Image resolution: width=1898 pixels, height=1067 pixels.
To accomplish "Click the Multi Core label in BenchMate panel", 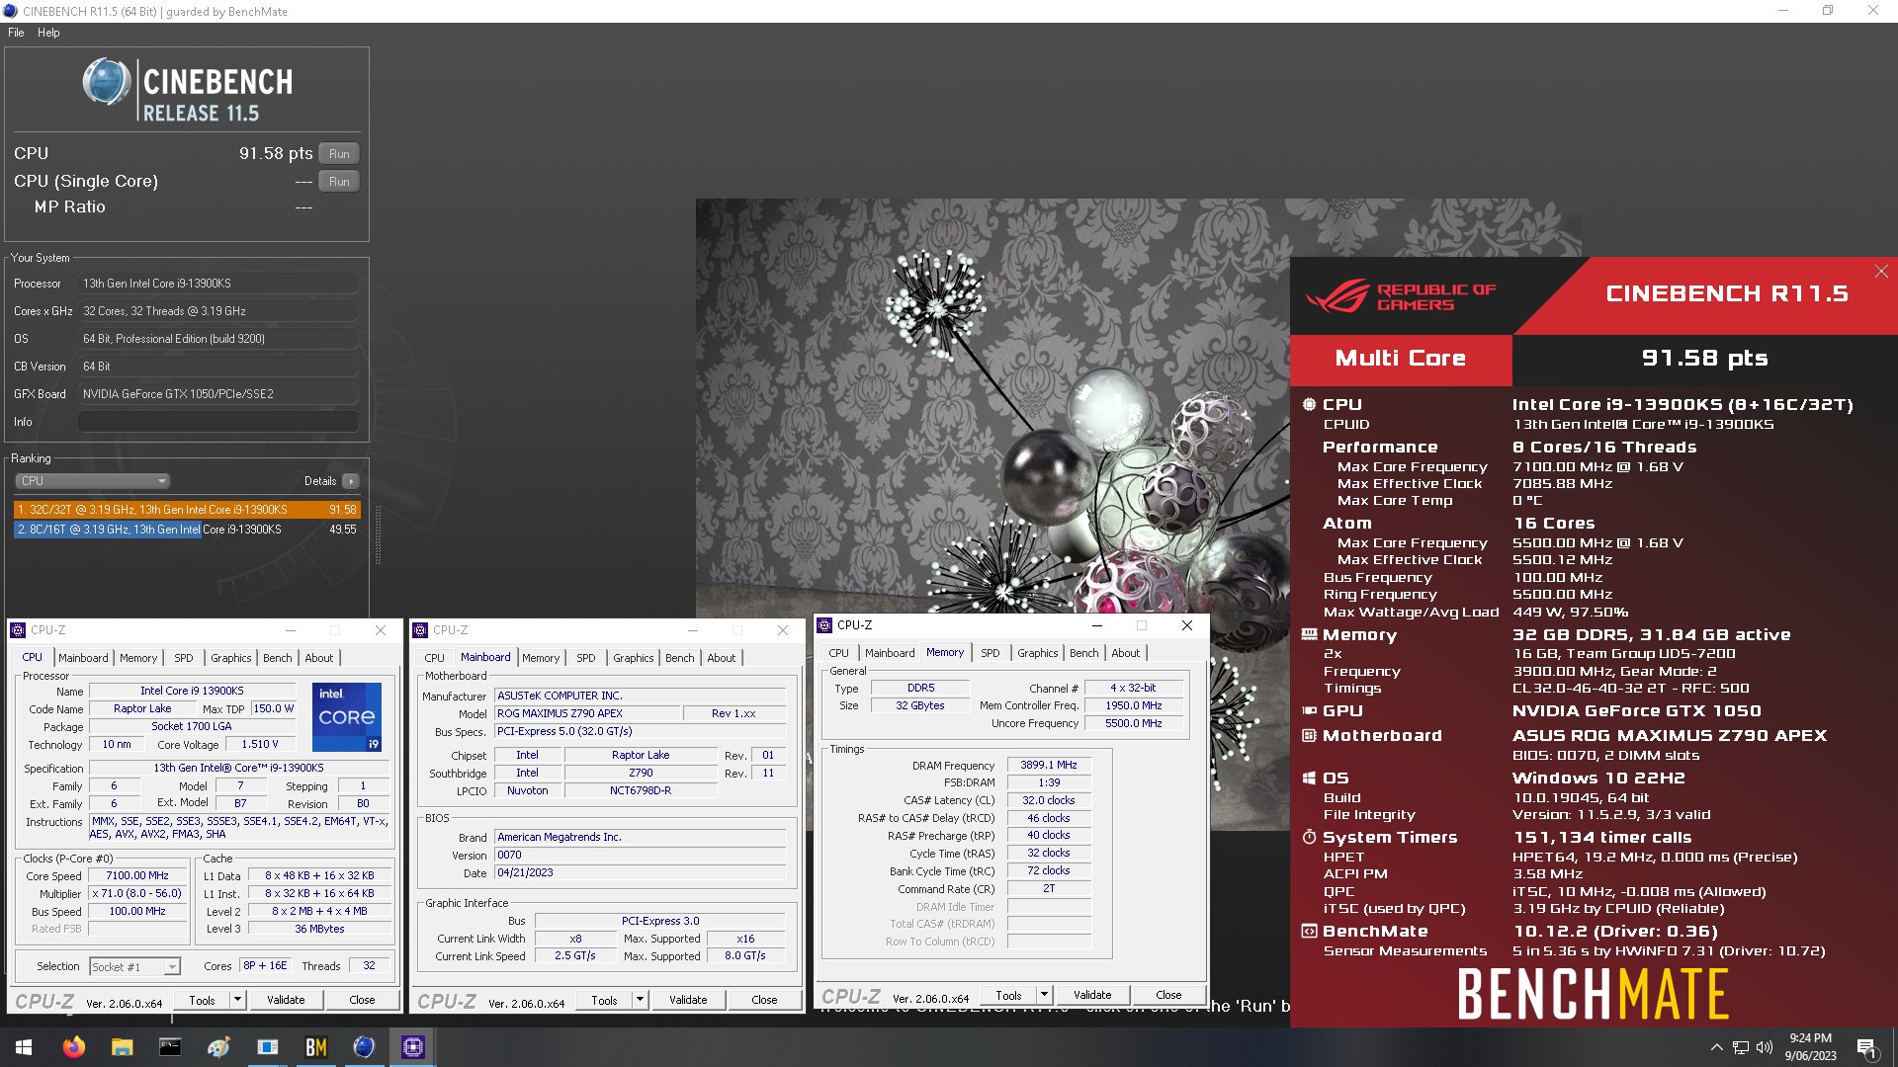I will 1401,359.
